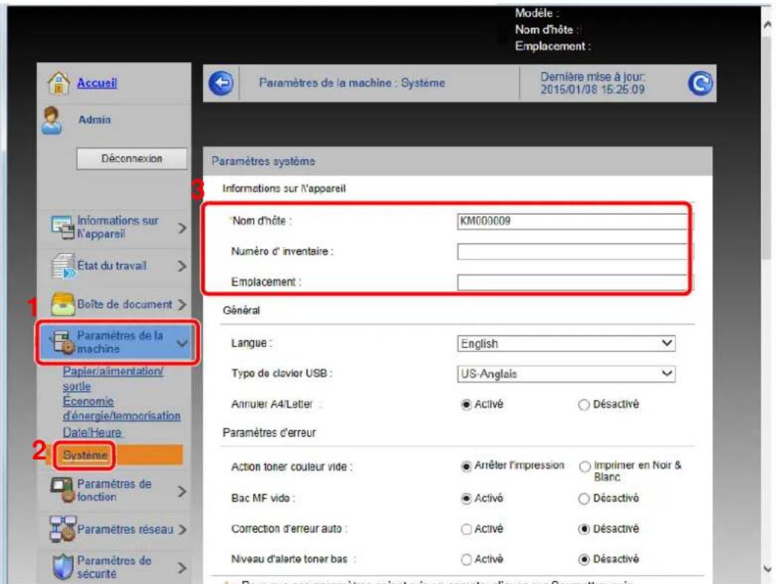Choose Imprimer en Noir & Blanc option
776x584 pixels.
point(584,466)
